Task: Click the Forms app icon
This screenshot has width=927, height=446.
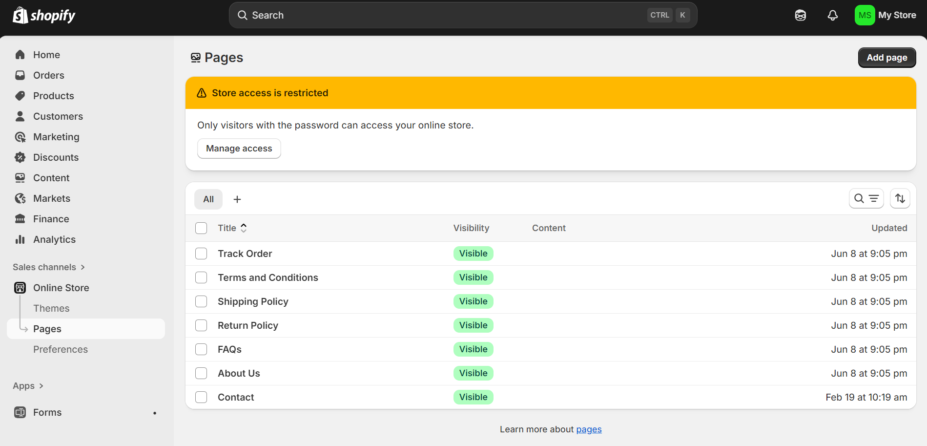Action: tap(20, 412)
